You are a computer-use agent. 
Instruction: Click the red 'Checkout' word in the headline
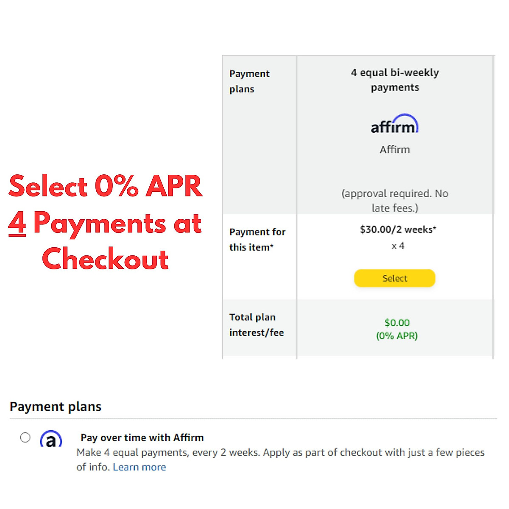click(x=105, y=259)
